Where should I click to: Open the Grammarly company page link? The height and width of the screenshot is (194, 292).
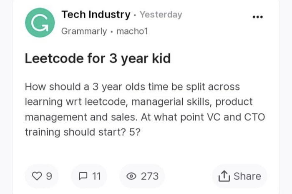click(84, 31)
